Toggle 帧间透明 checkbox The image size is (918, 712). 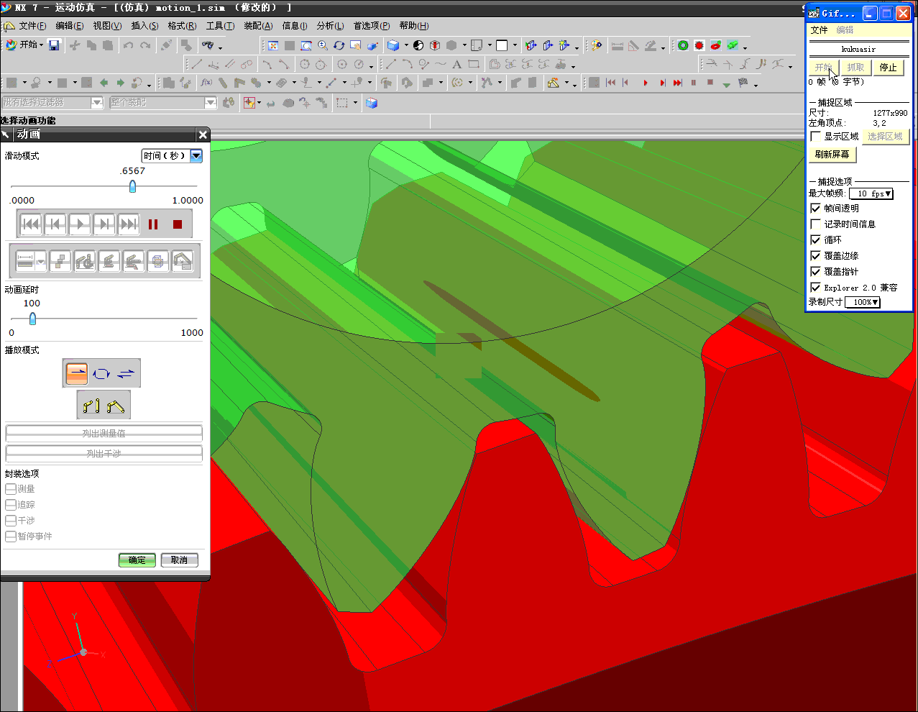[815, 208]
